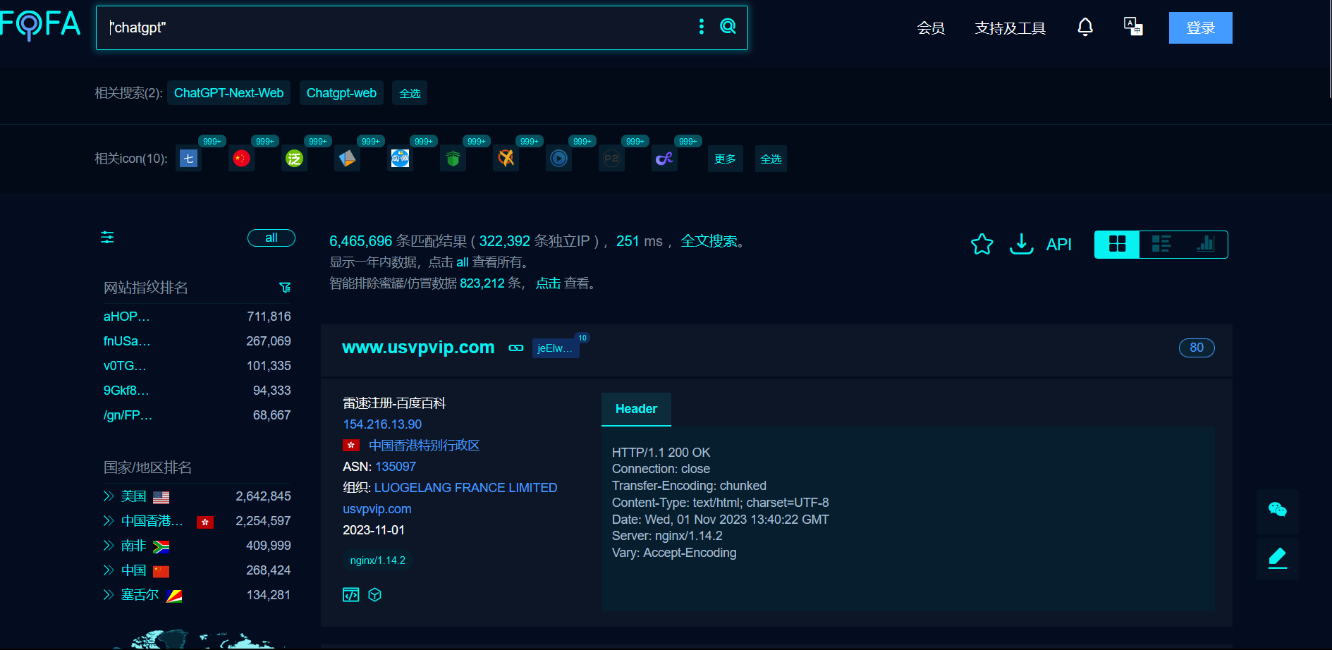The width and height of the screenshot is (1332, 650).
Task: Click the search magnifier icon
Action: (728, 27)
